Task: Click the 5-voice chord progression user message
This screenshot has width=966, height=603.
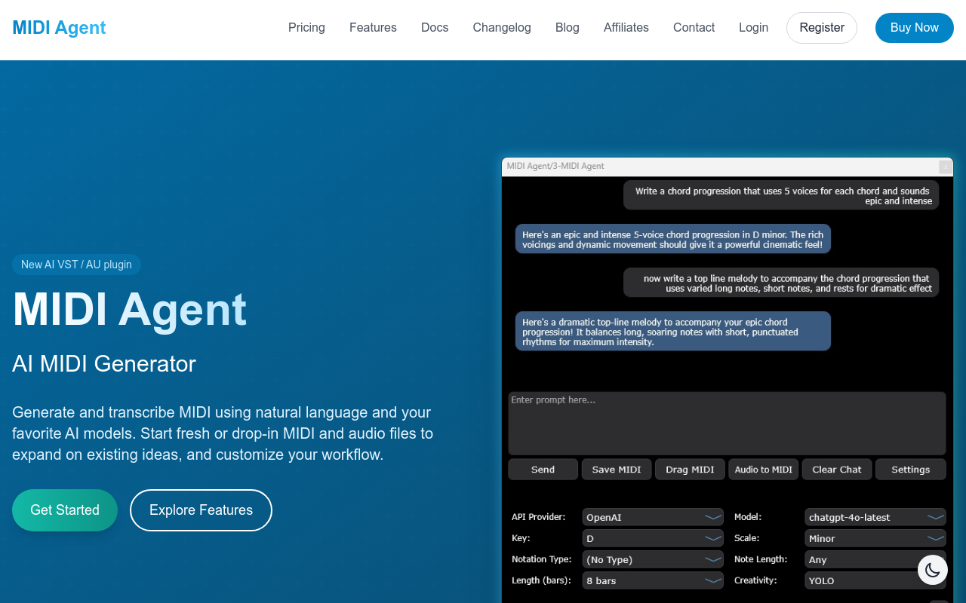Action: tap(781, 196)
